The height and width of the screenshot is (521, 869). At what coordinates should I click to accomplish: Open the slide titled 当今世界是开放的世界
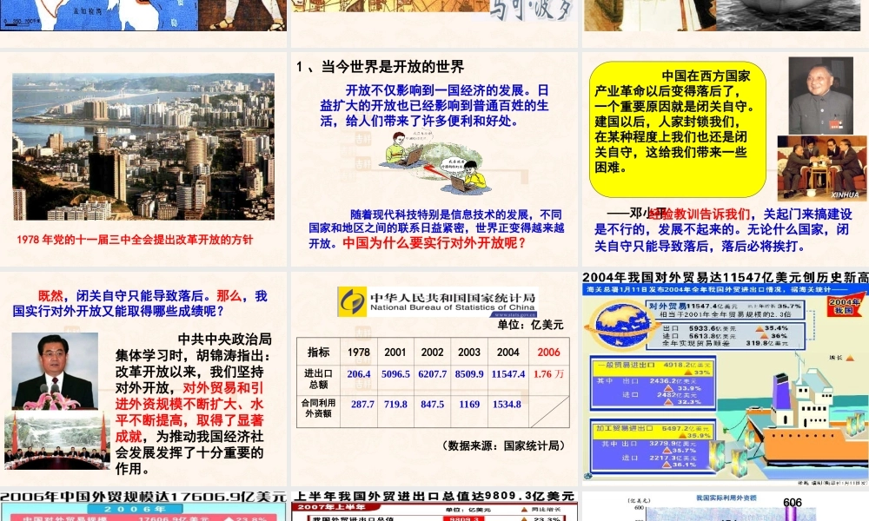pos(434,159)
